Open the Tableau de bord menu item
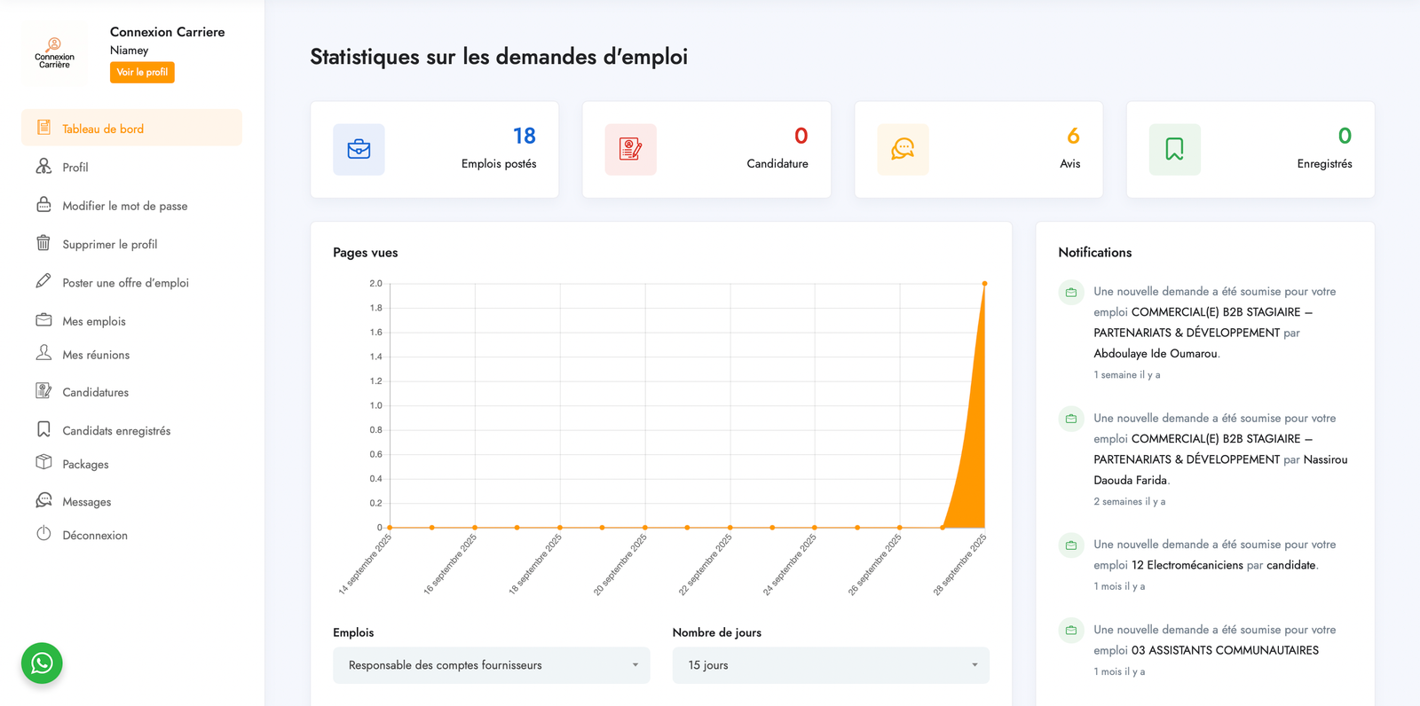 (103, 129)
